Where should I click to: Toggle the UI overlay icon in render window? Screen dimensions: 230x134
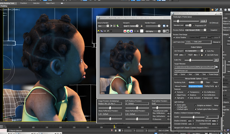(x=164, y=31)
